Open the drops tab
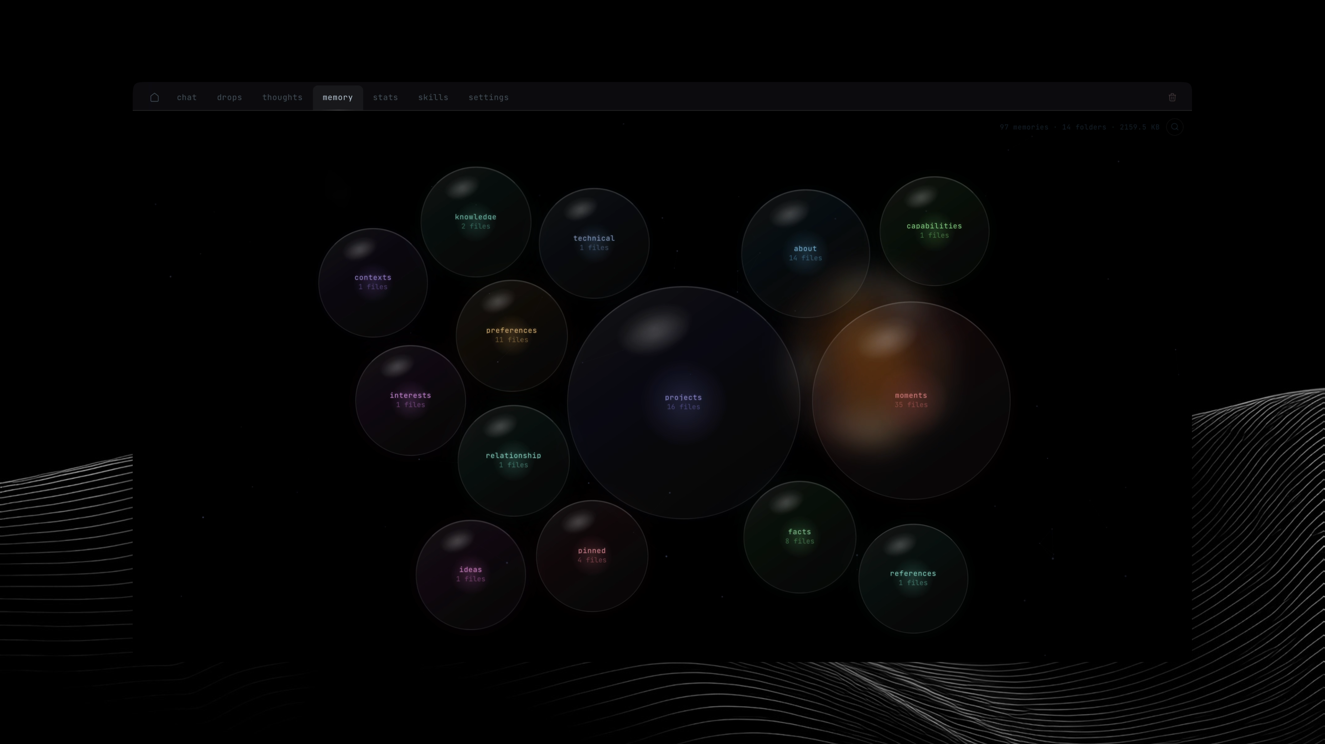This screenshot has width=1325, height=744. pyautogui.click(x=230, y=97)
